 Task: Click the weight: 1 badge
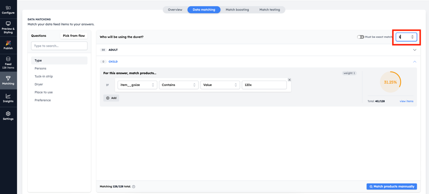(349, 73)
